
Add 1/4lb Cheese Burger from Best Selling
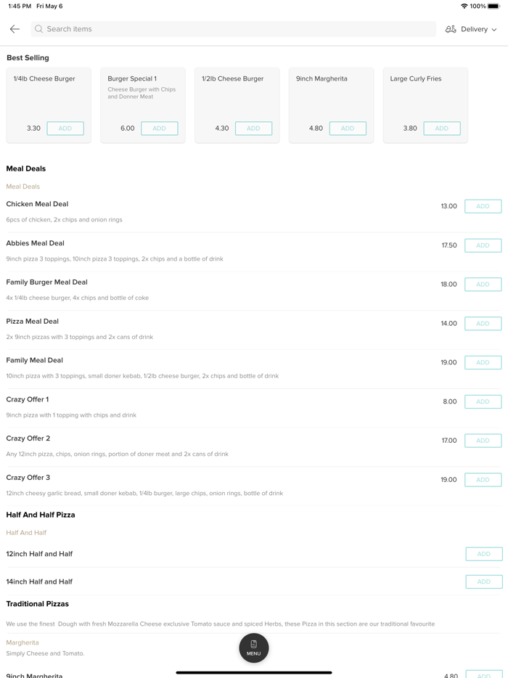tap(65, 128)
